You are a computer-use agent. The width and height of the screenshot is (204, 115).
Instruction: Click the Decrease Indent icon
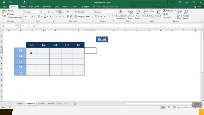point(68,16)
